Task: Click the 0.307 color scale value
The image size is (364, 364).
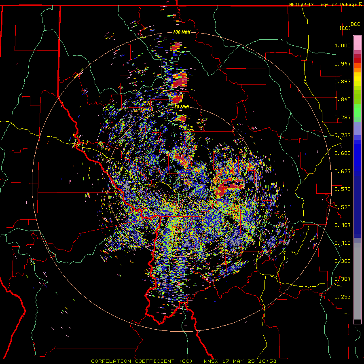Action: (x=343, y=279)
